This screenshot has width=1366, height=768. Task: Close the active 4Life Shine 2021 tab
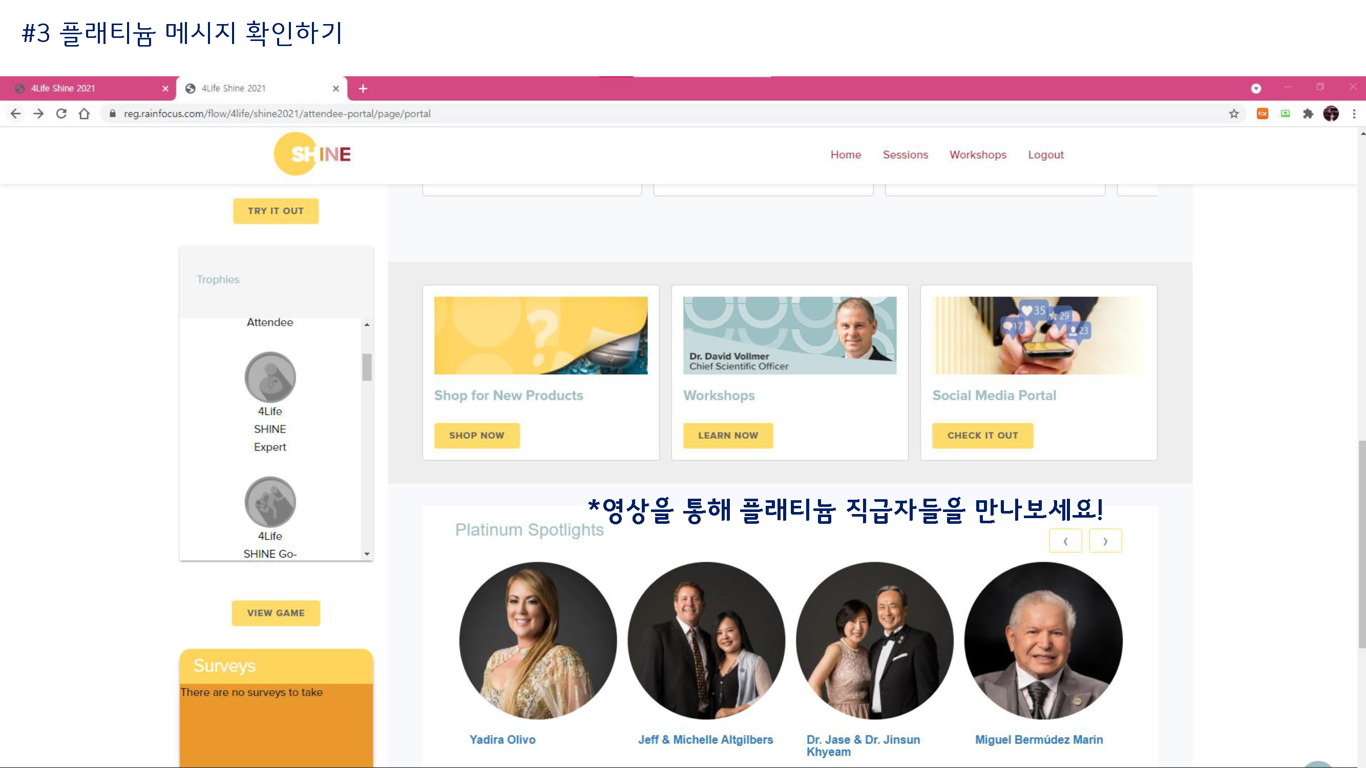point(335,89)
